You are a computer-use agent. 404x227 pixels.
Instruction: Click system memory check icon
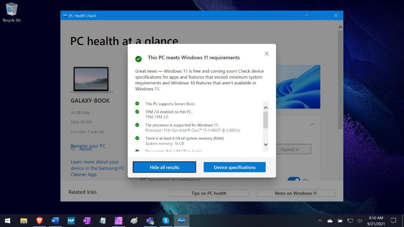(x=137, y=138)
